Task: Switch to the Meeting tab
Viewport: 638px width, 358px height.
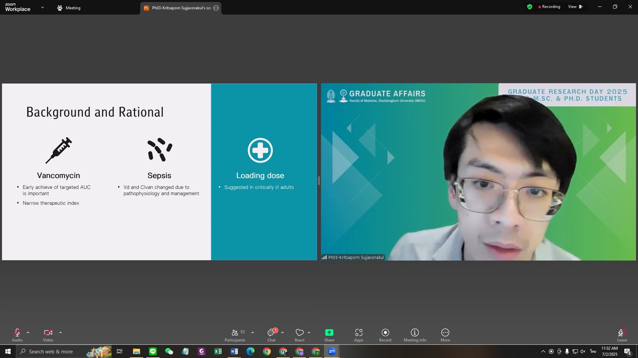Action: pyautogui.click(x=69, y=8)
